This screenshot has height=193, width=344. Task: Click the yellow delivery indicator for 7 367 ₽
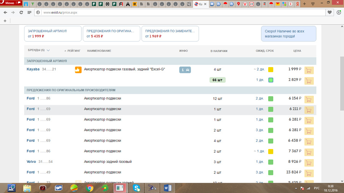point(271,151)
